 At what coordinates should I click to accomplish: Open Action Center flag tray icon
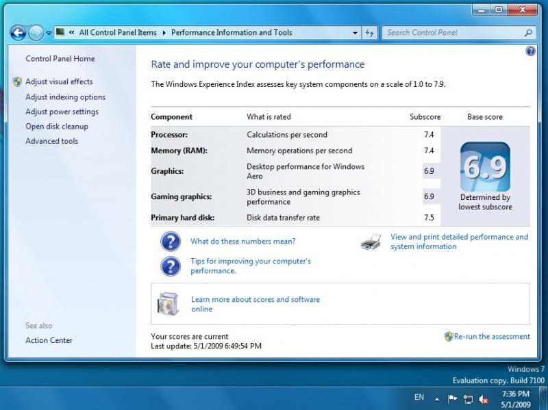[x=452, y=399]
